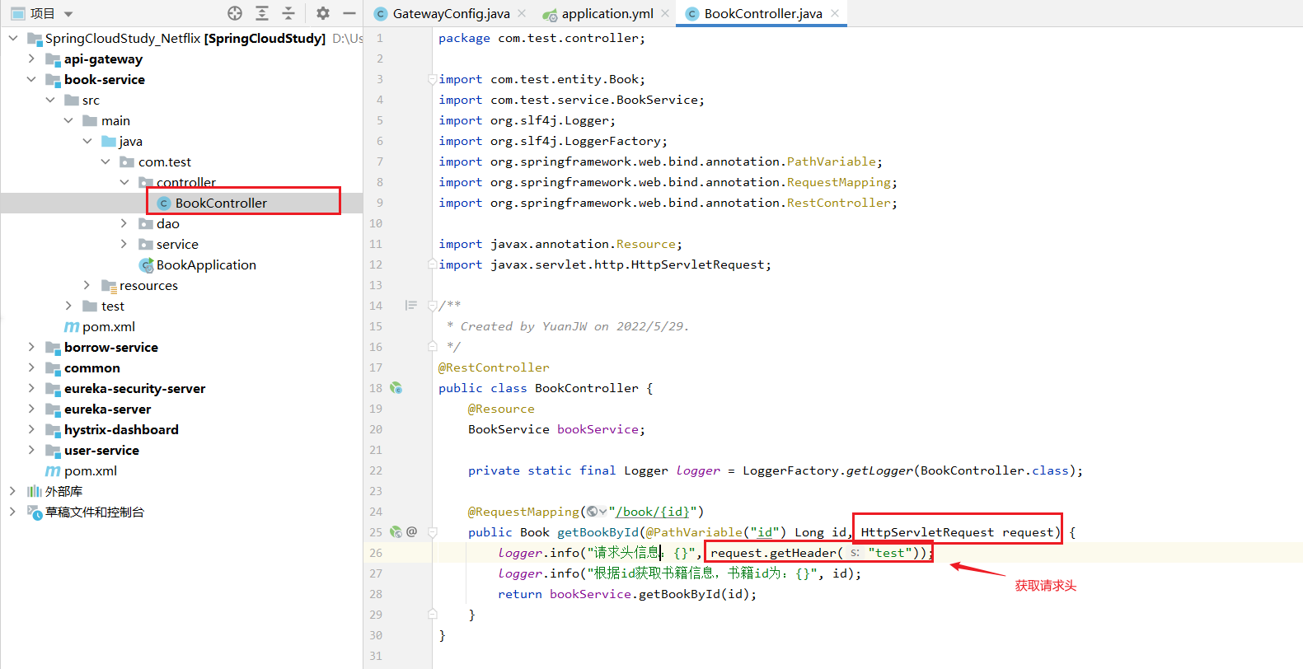Expand the service package

[x=124, y=244]
